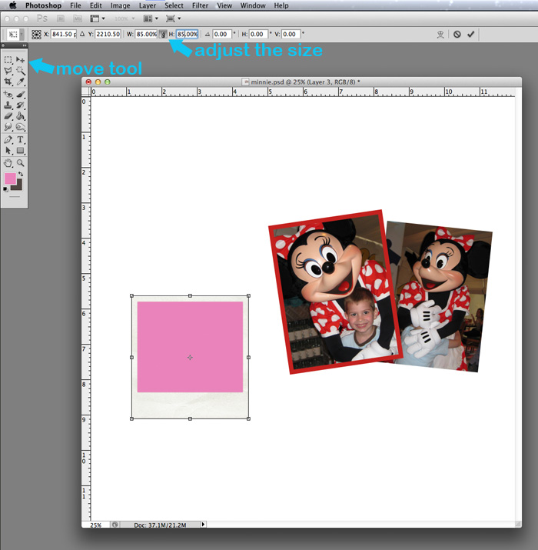The image size is (538, 550).
Task: Switch to warp mode icon
Action: pyautogui.click(x=440, y=34)
